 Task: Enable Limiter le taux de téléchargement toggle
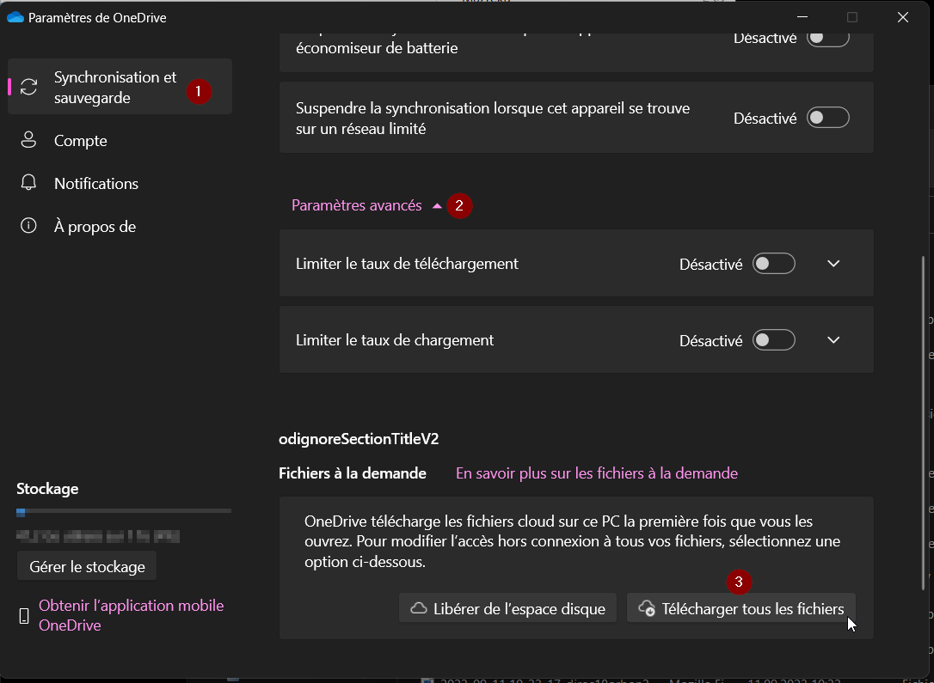pos(773,265)
